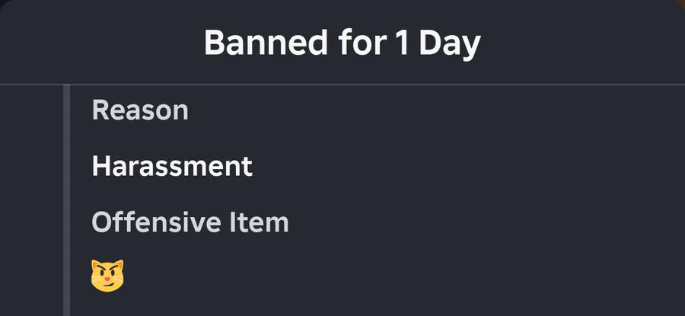Click the vertical quote bar beside Reason
The width and height of the screenshot is (685, 316).
[x=66, y=200]
